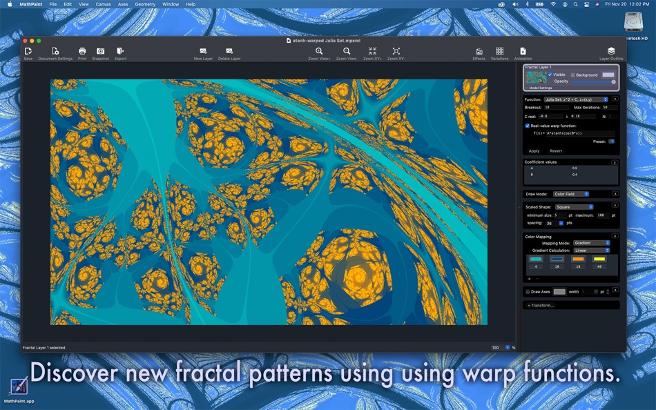Toggle the Real-value warp function checkbox
656x410 pixels.
(x=527, y=126)
